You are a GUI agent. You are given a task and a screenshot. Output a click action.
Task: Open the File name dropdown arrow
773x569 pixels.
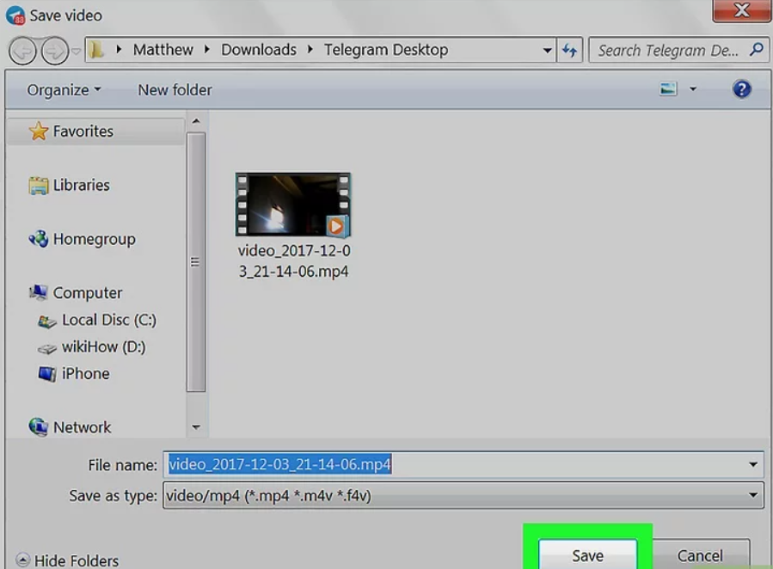tap(753, 465)
